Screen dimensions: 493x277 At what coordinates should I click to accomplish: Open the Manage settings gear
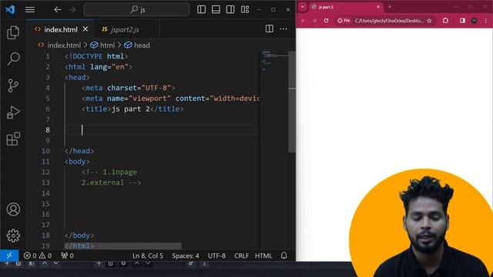click(13, 235)
